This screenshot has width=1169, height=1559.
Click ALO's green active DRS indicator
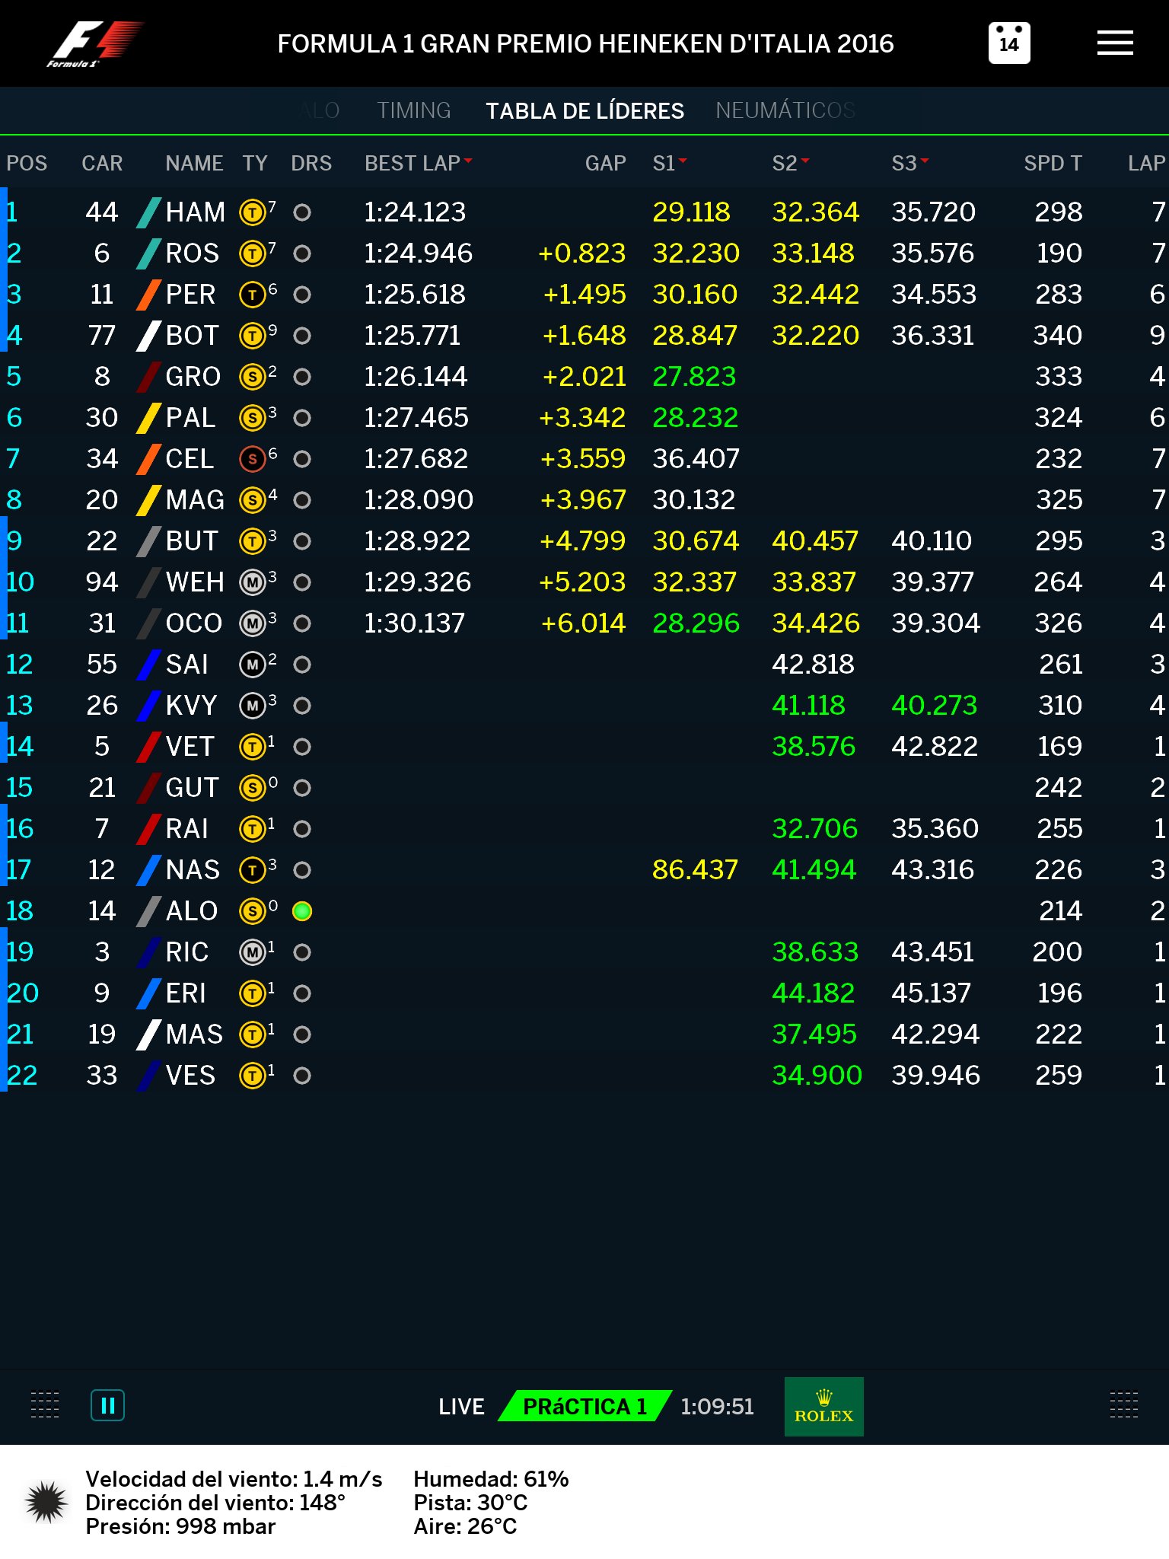pos(302,911)
